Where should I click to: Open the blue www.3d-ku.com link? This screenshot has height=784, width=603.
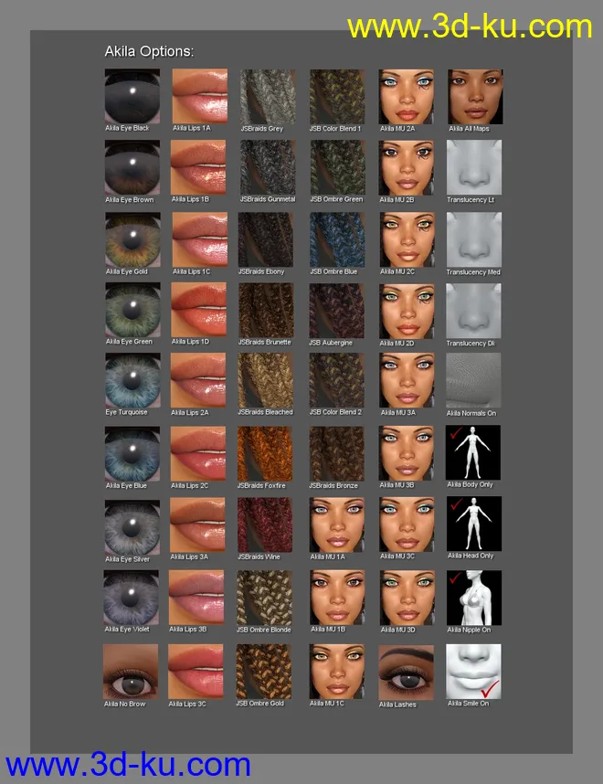pyautogui.click(x=128, y=764)
